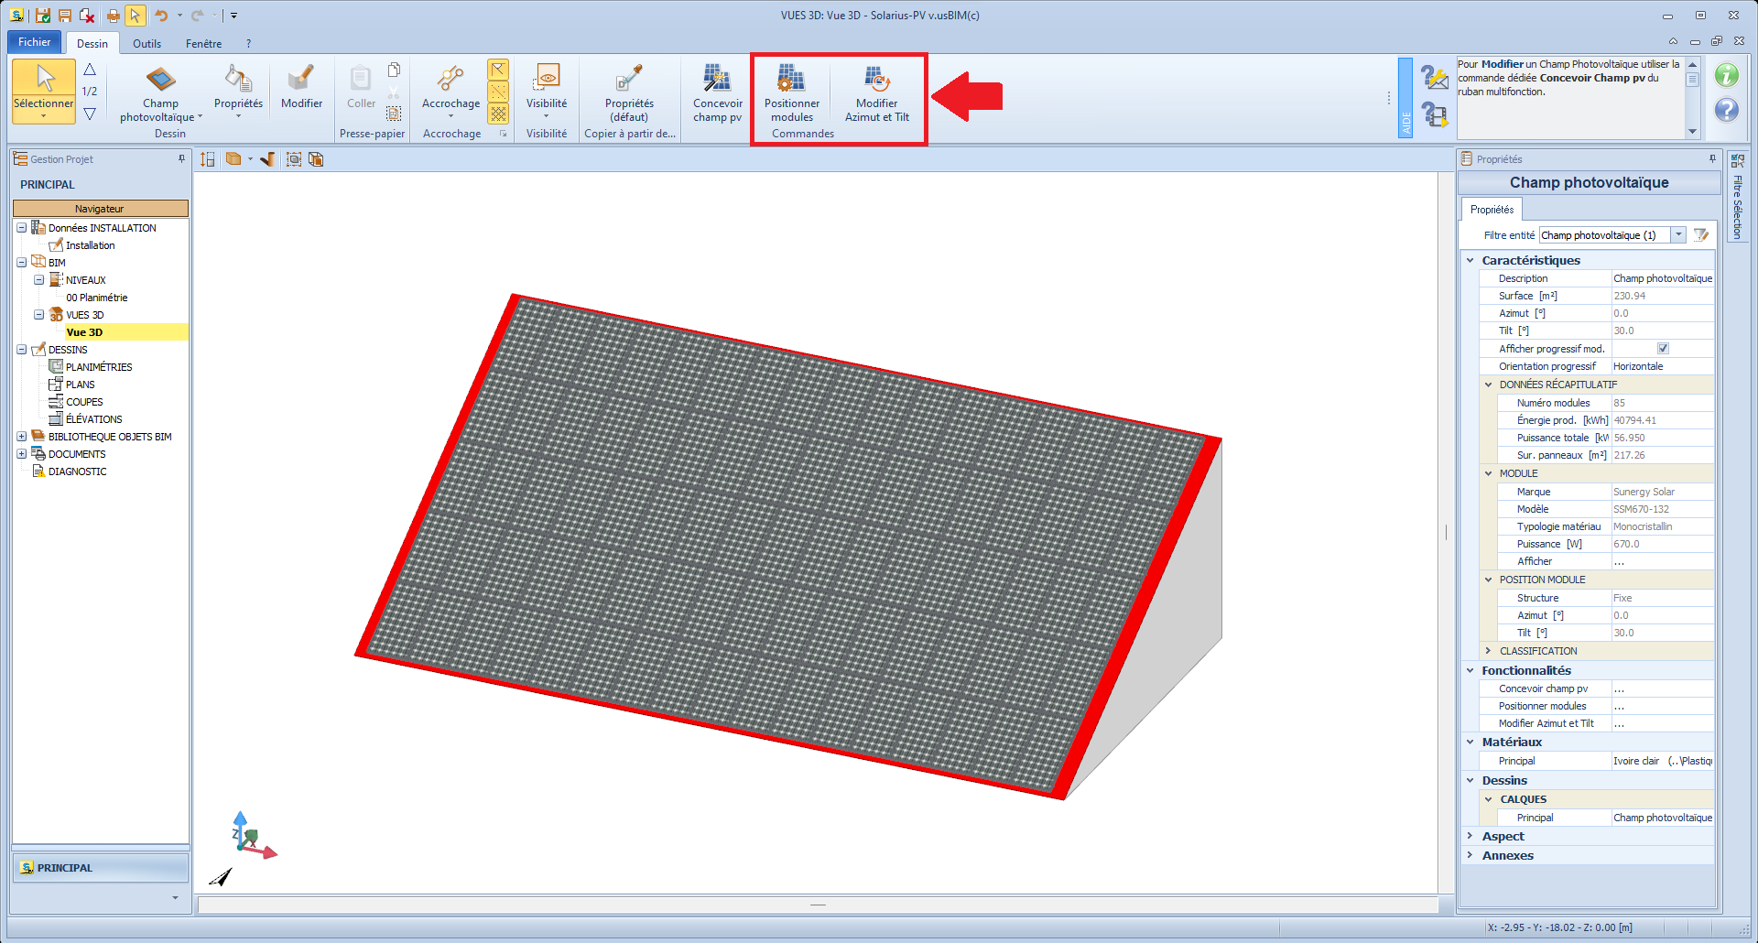This screenshot has width=1758, height=943.
Task: Click the undo arrow icon
Action: 161,16
